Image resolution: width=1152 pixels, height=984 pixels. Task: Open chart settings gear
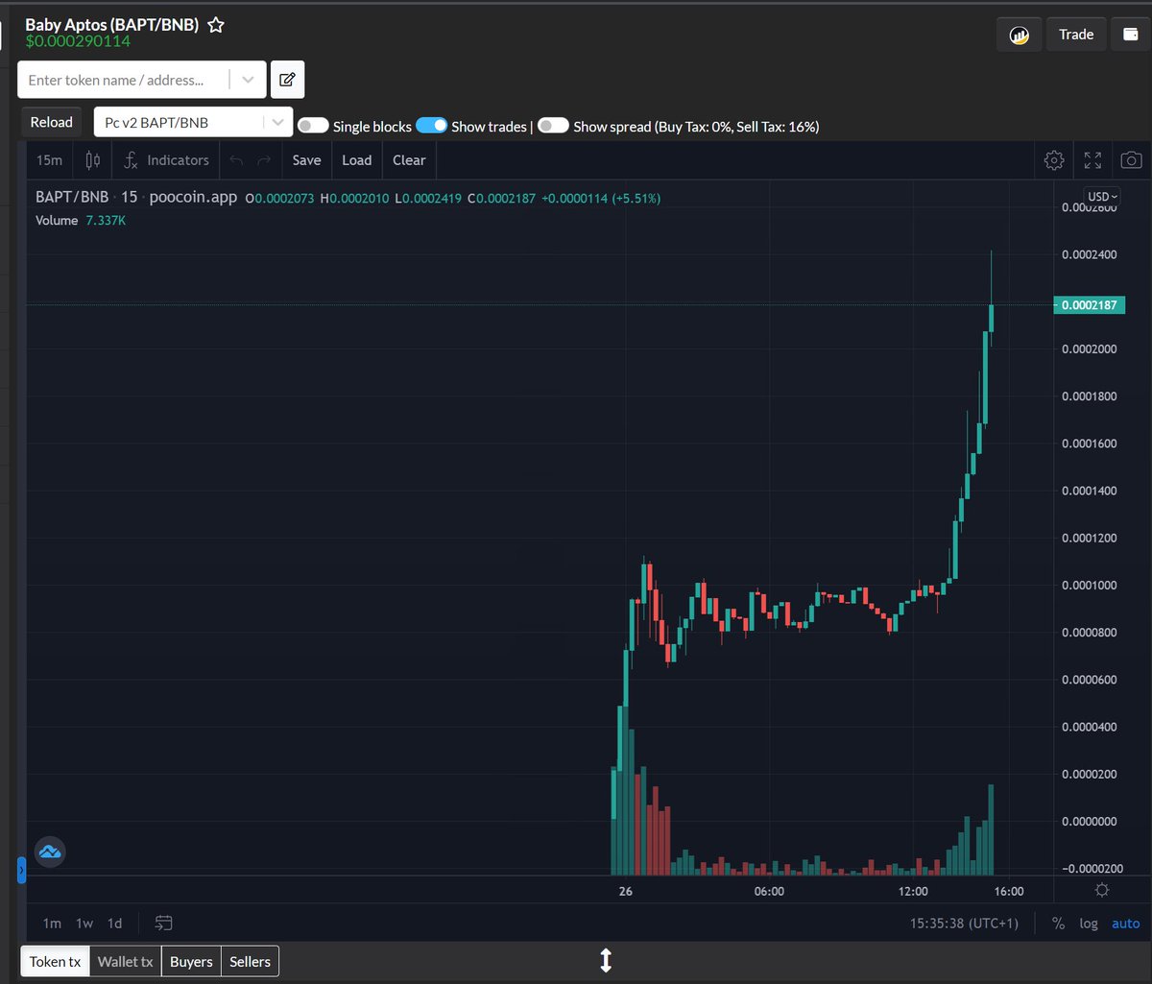tap(1054, 160)
